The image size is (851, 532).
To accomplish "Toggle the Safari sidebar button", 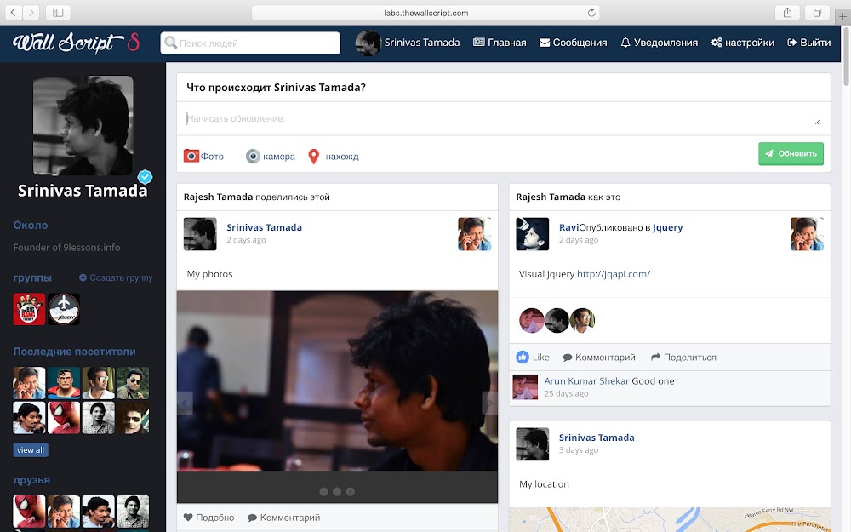I will (x=58, y=12).
